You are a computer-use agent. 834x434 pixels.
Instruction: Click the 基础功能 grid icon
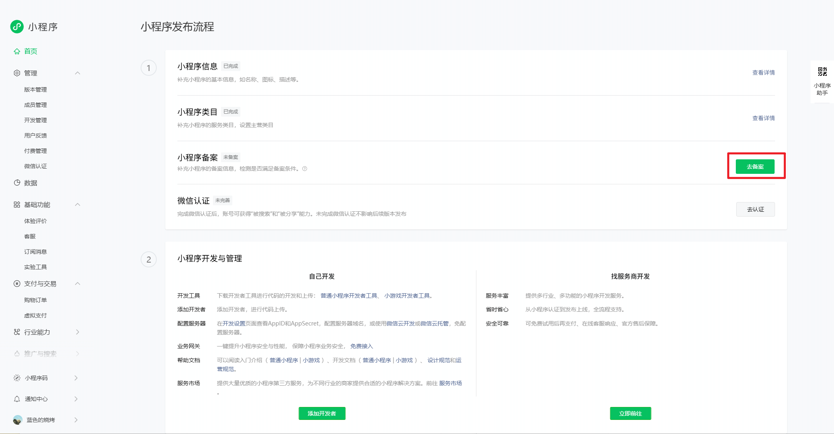click(x=17, y=204)
